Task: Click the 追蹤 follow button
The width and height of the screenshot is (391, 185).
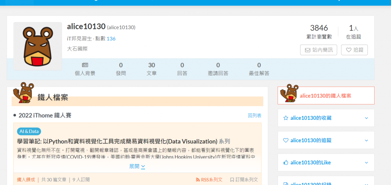Action: coord(354,50)
